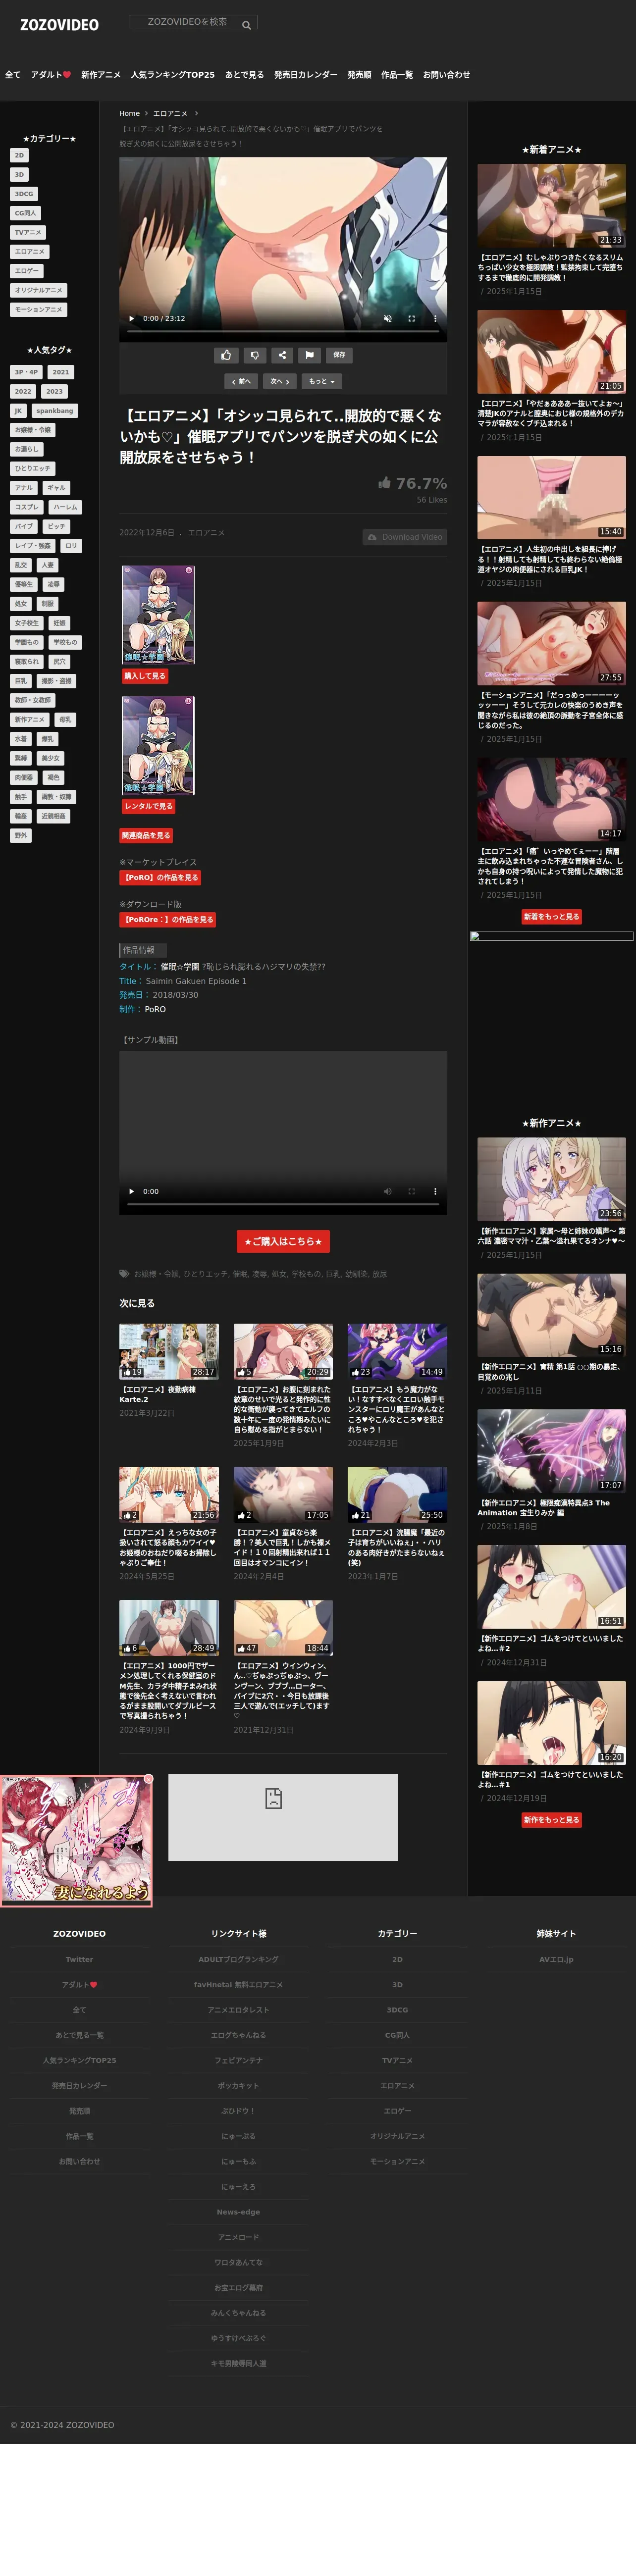Open the footer お問い合わせ link
The height and width of the screenshot is (2576, 636).
coord(79,2161)
